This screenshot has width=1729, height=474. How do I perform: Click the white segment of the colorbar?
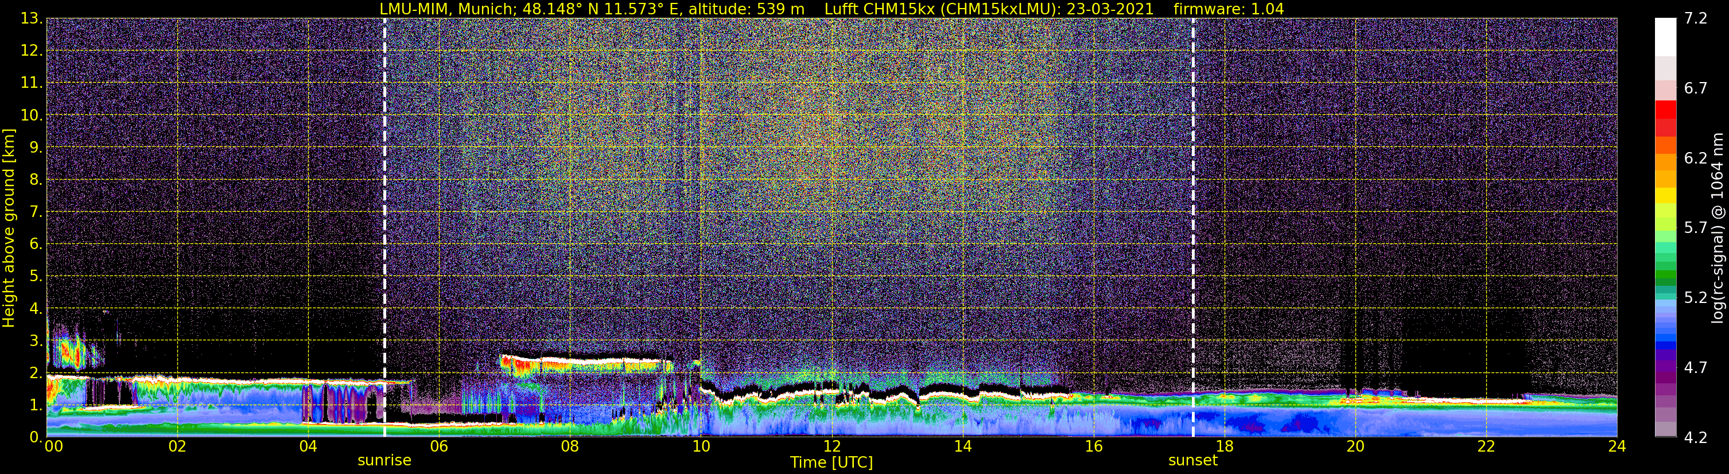click(1665, 37)
